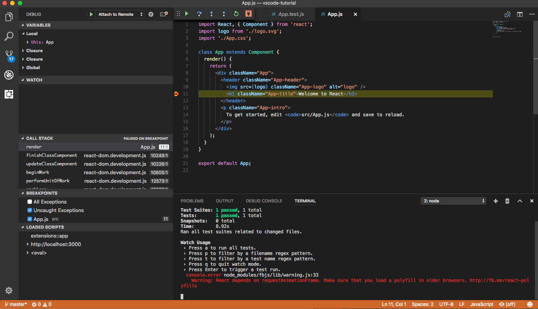The width and height of the screenshot is (538, 309).
Task: Open launch.json via debug gear icon
Action: 151,14
